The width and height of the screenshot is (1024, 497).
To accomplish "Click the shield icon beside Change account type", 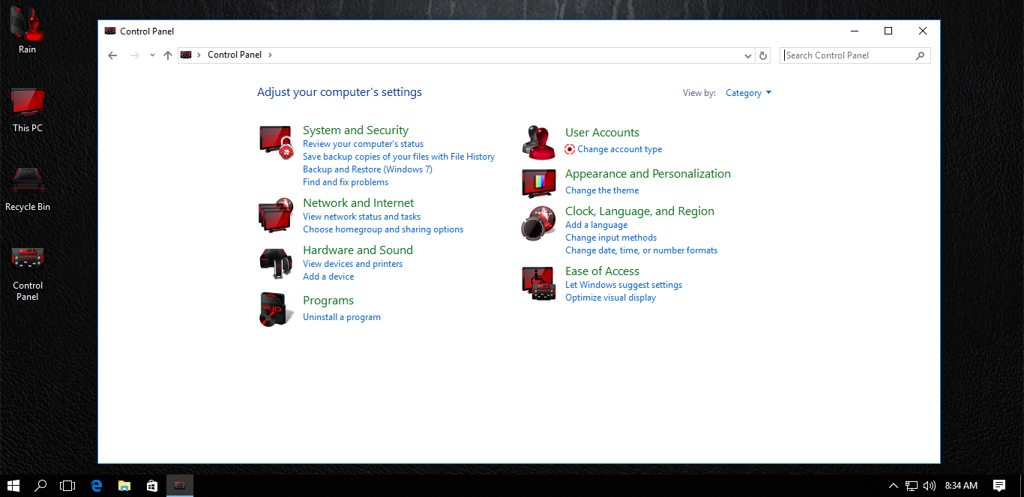I will [570, 149].
